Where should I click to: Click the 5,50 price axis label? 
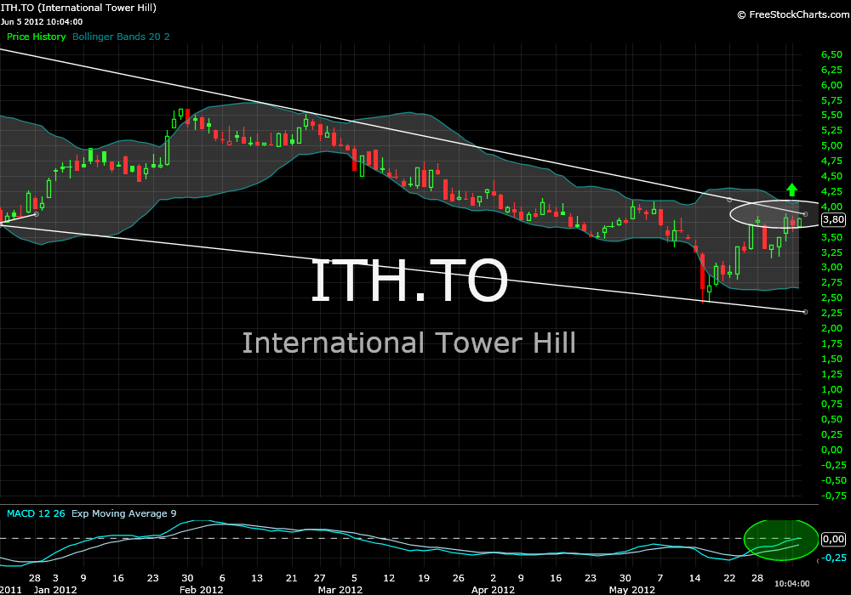832,116
